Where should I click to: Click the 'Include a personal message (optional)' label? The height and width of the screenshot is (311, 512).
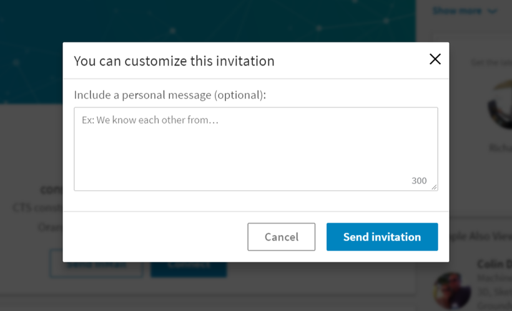pyautogui.click(x=170, y=95)
